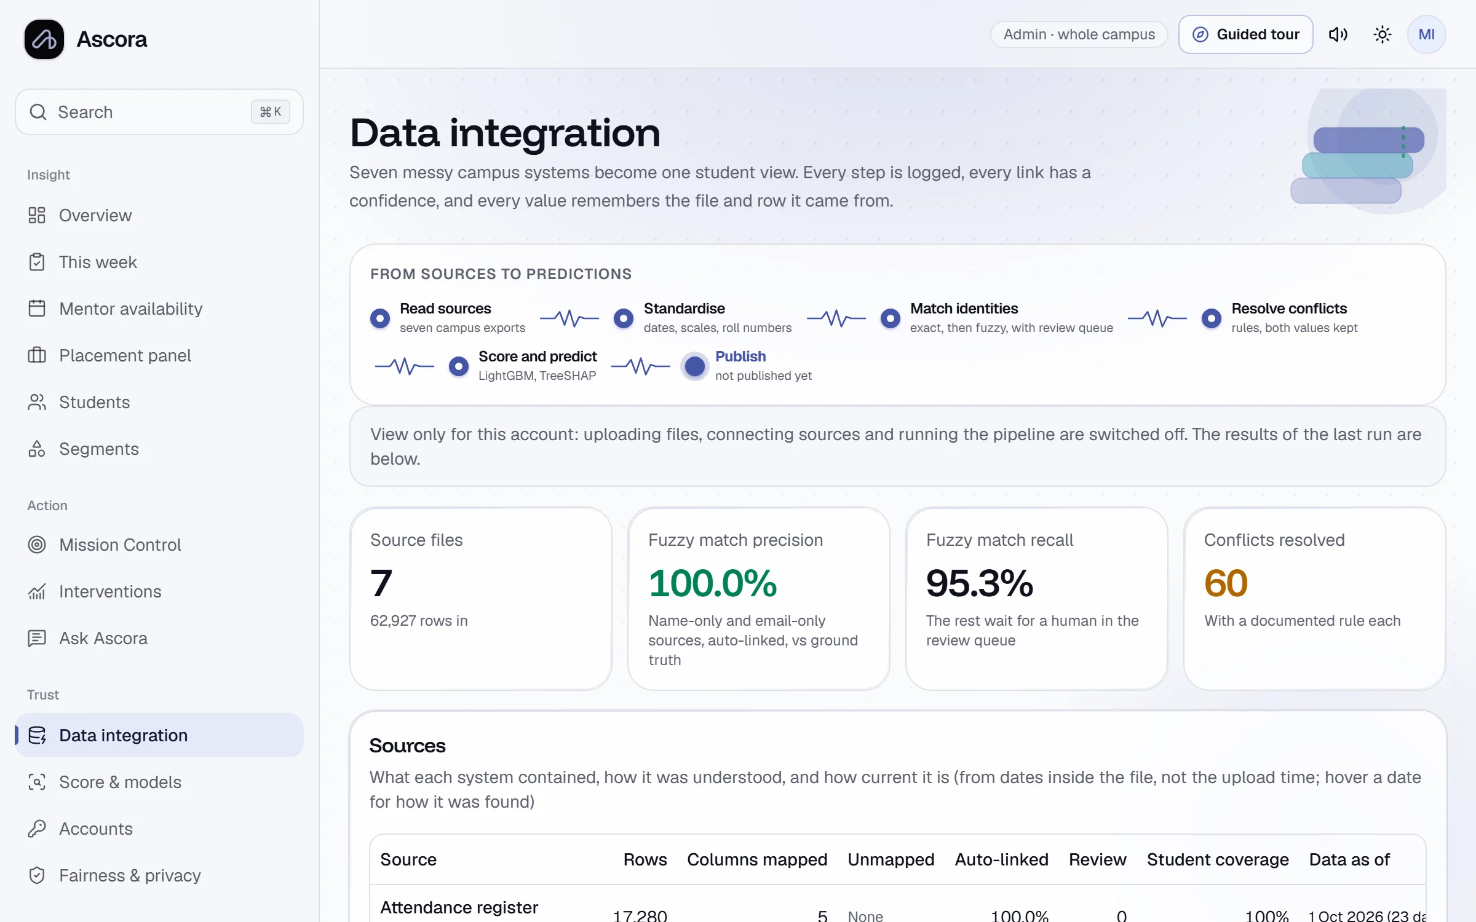Viewport: 1476px width, 922px height.
Task: Go to This week
Action: [159, 262]
